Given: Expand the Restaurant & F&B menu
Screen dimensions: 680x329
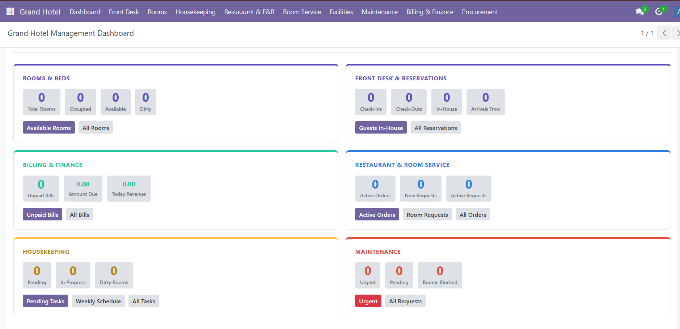Looking at the screenshot, I should [249, 12].
